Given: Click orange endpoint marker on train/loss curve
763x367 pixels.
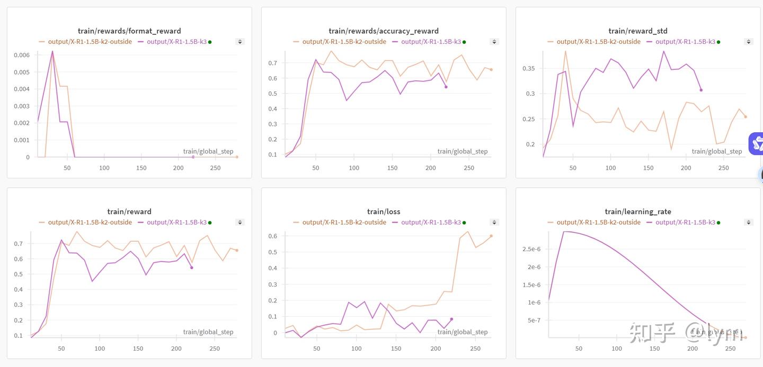Looking at the screenshot, I should point(491,236).
